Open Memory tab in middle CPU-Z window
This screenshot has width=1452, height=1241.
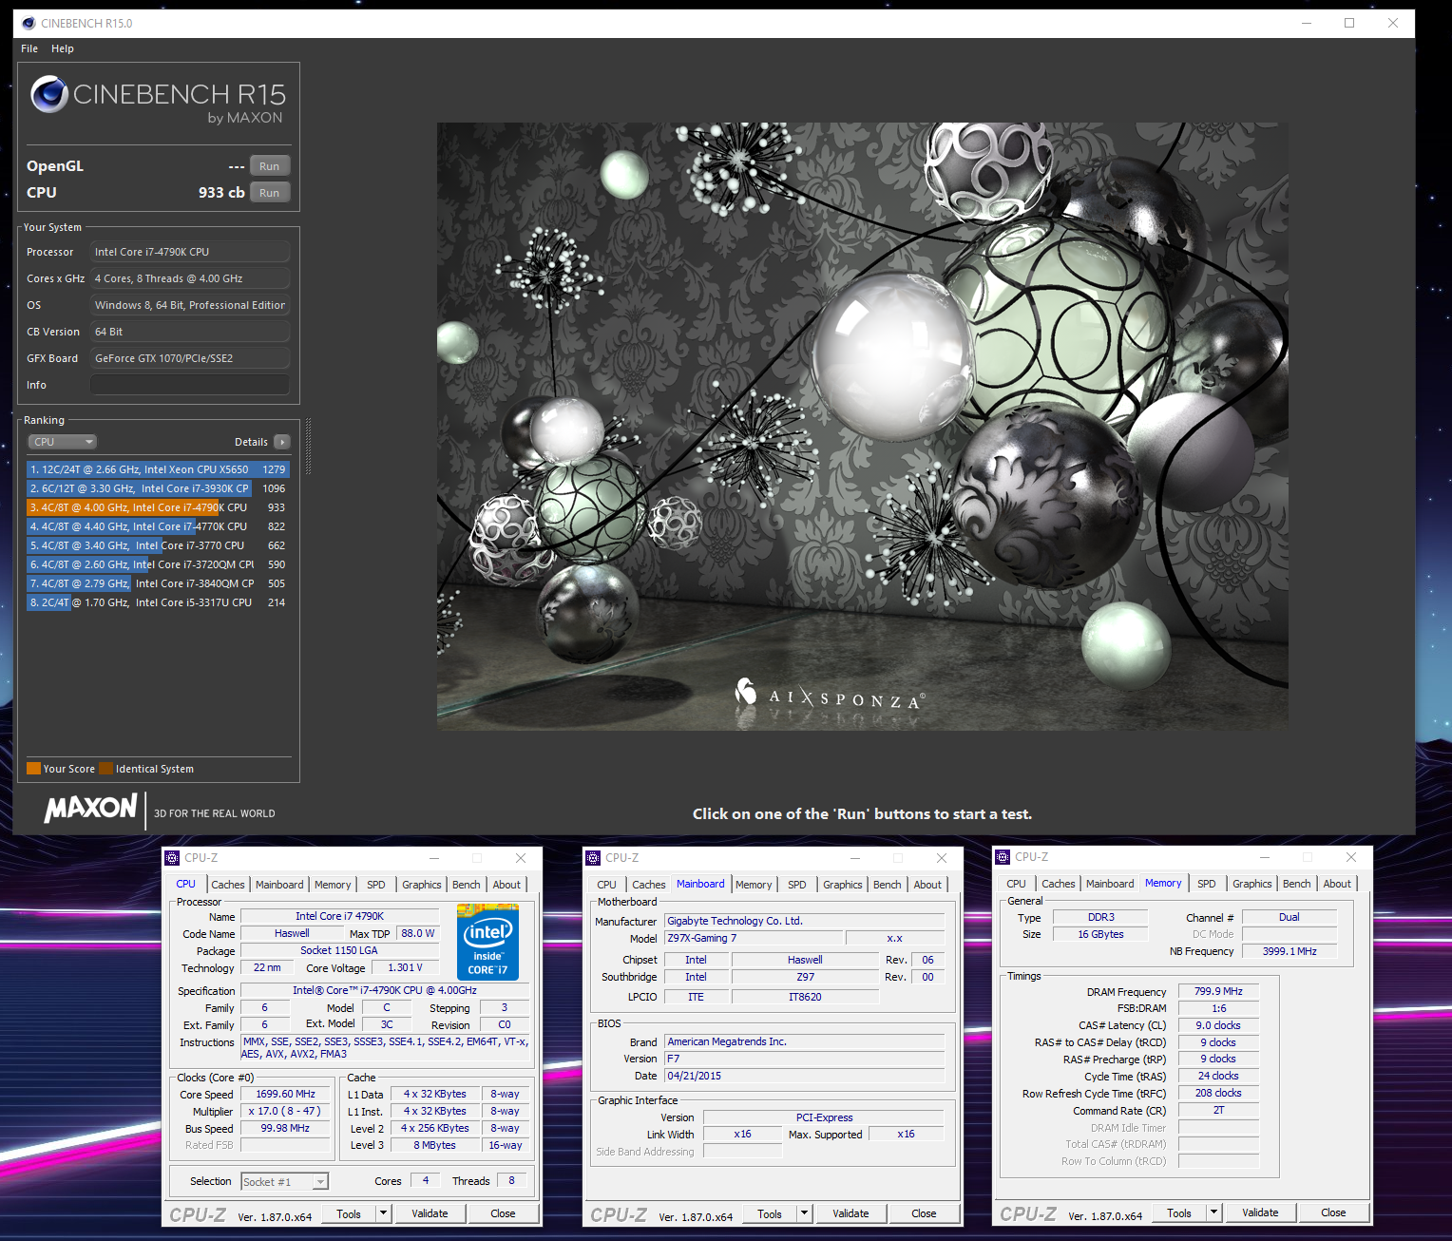[754, 885]
